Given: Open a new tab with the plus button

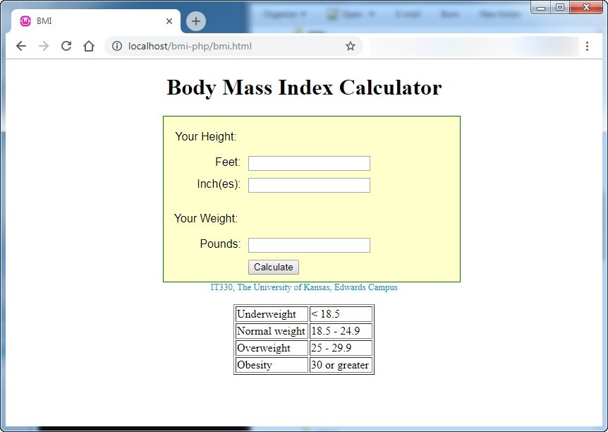Looking at the screenshot, I should pos(195,21).
